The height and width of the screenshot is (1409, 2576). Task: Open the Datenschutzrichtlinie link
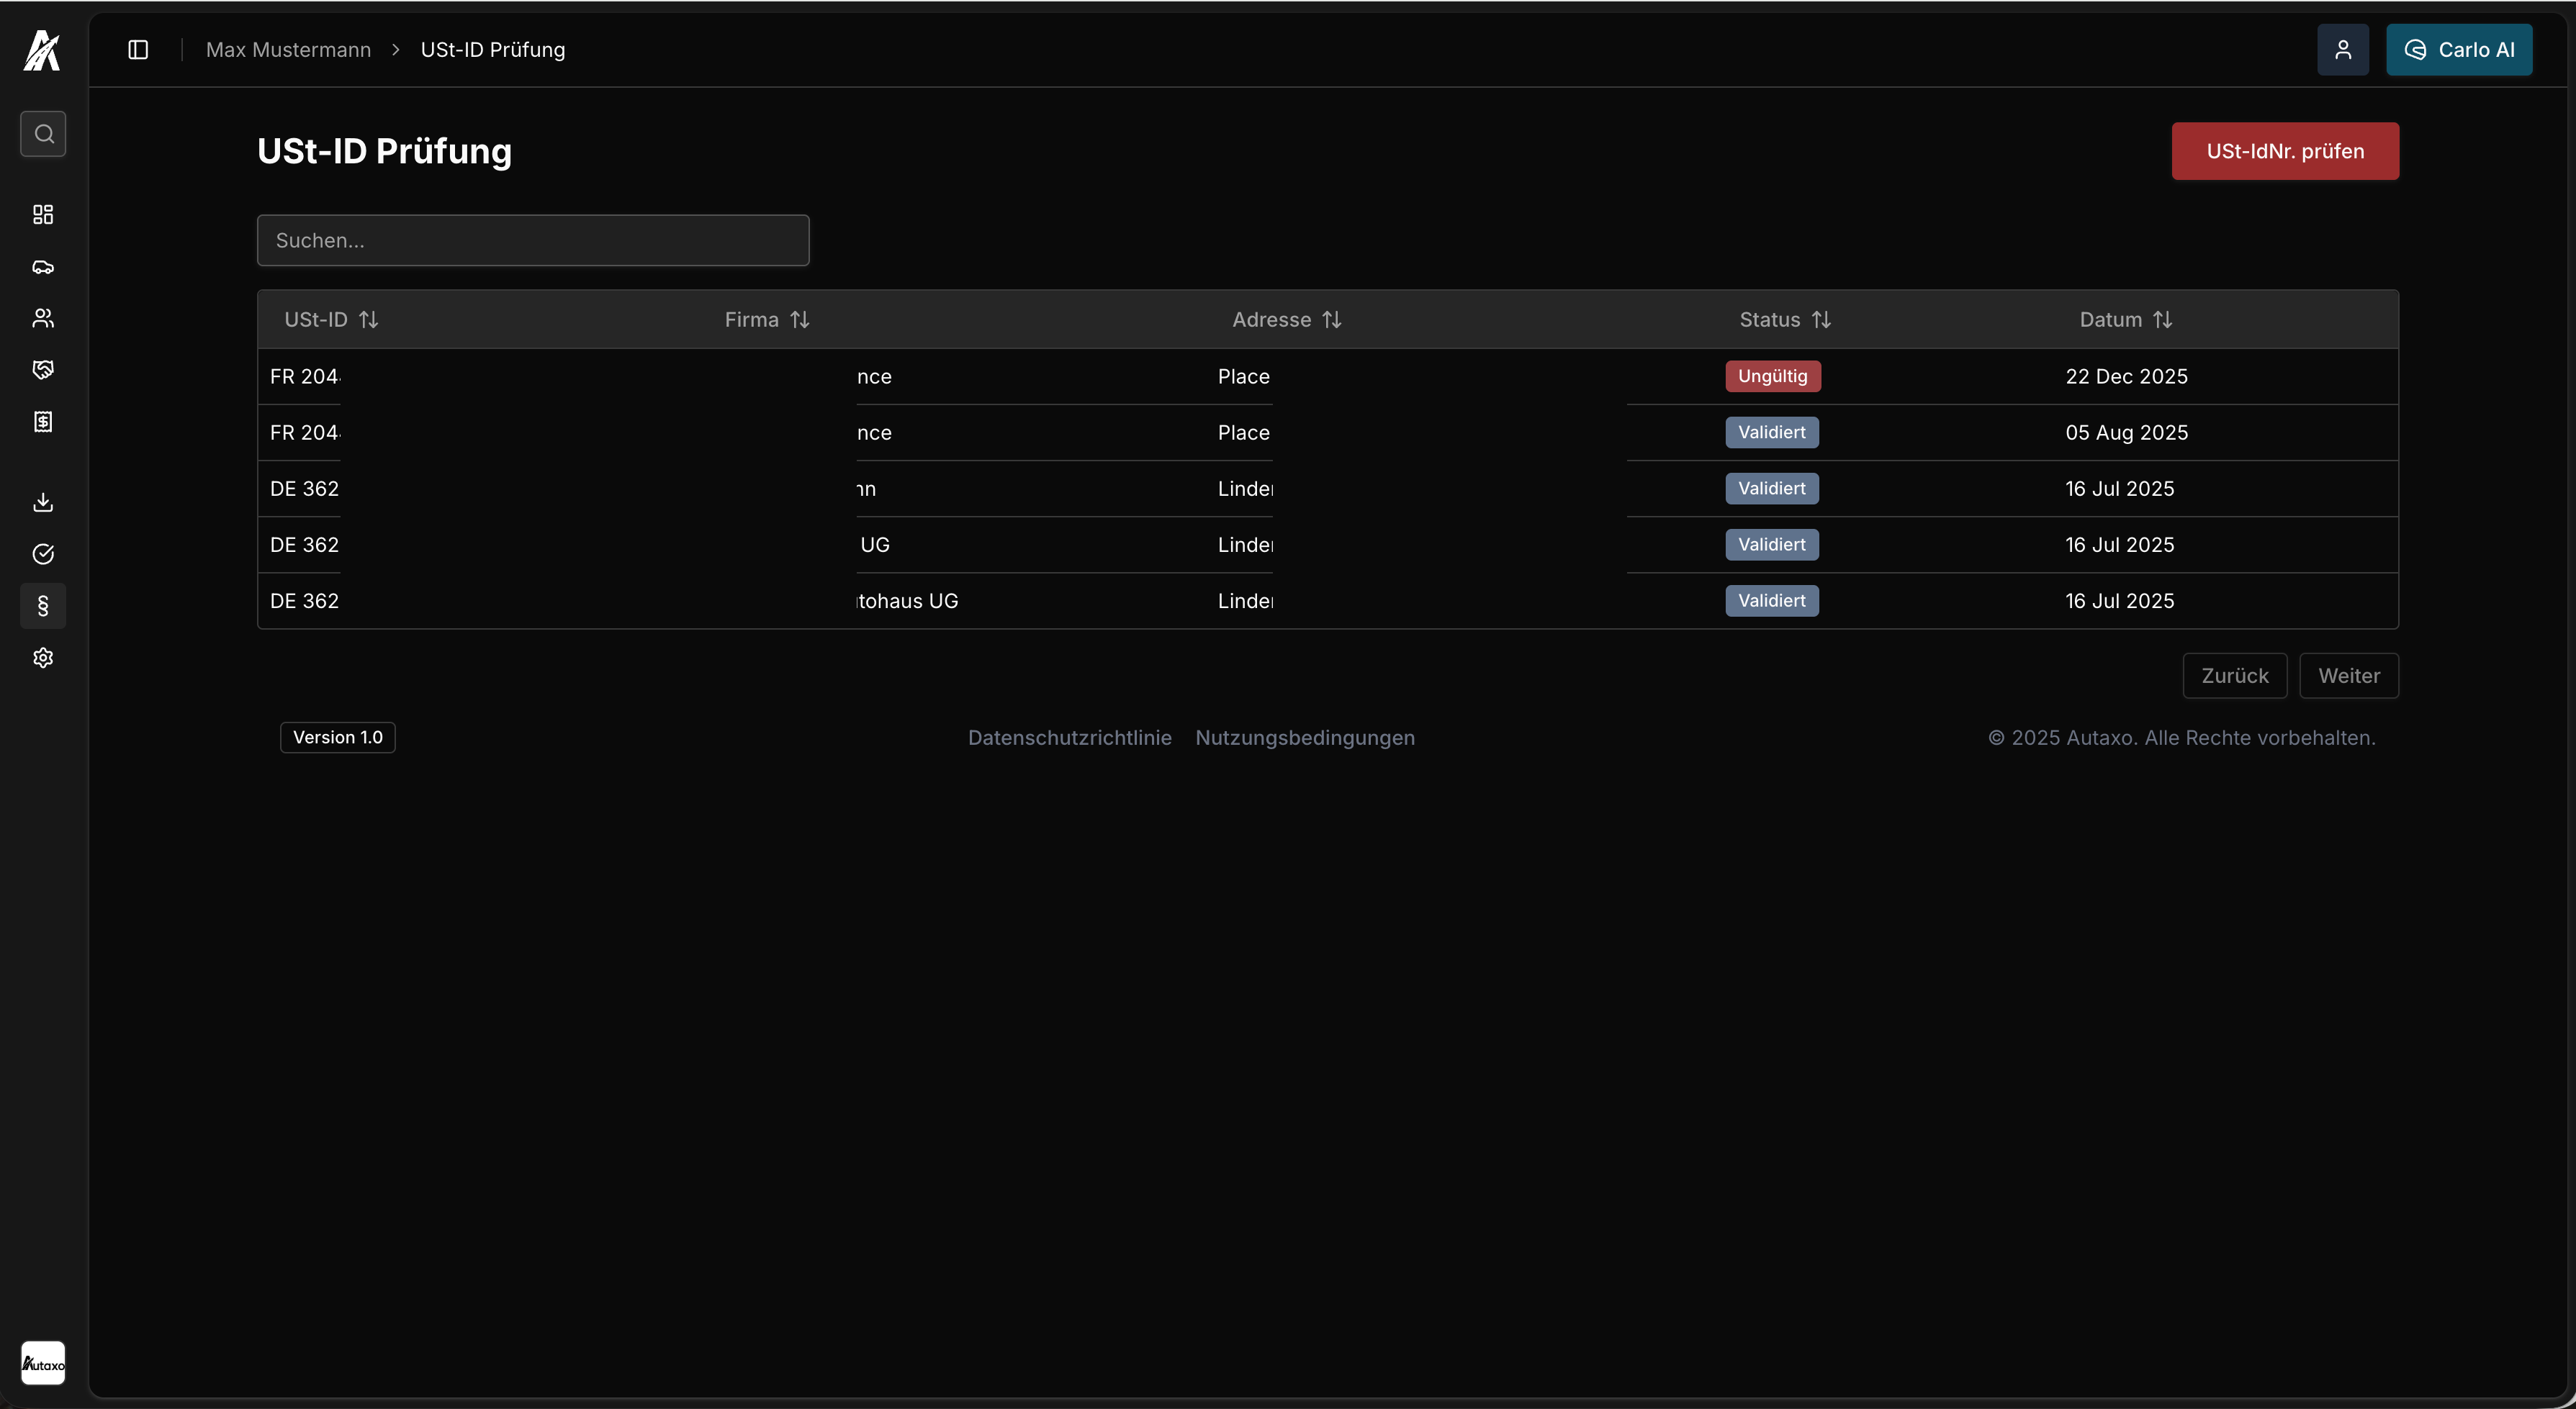pos(1070,738)
